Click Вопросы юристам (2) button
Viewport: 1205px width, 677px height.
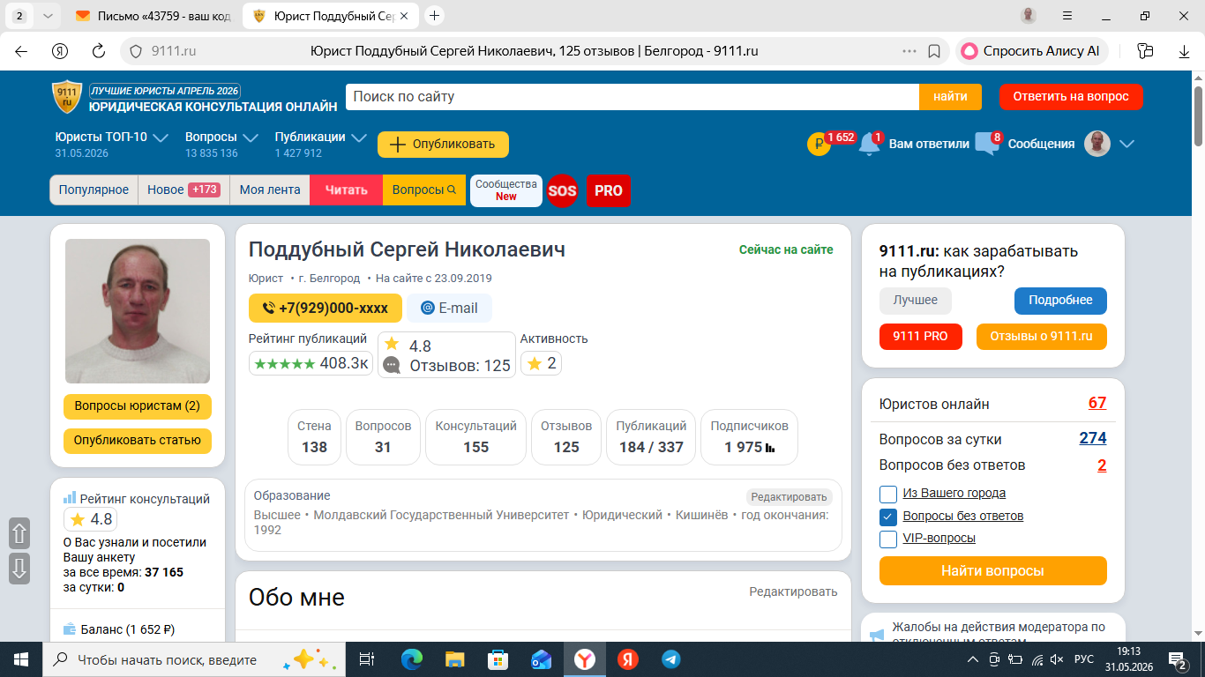pos(138,406)
